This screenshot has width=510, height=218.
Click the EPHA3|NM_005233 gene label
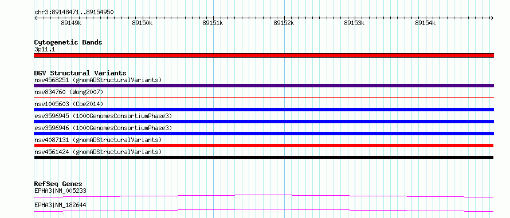coord(60,191)
